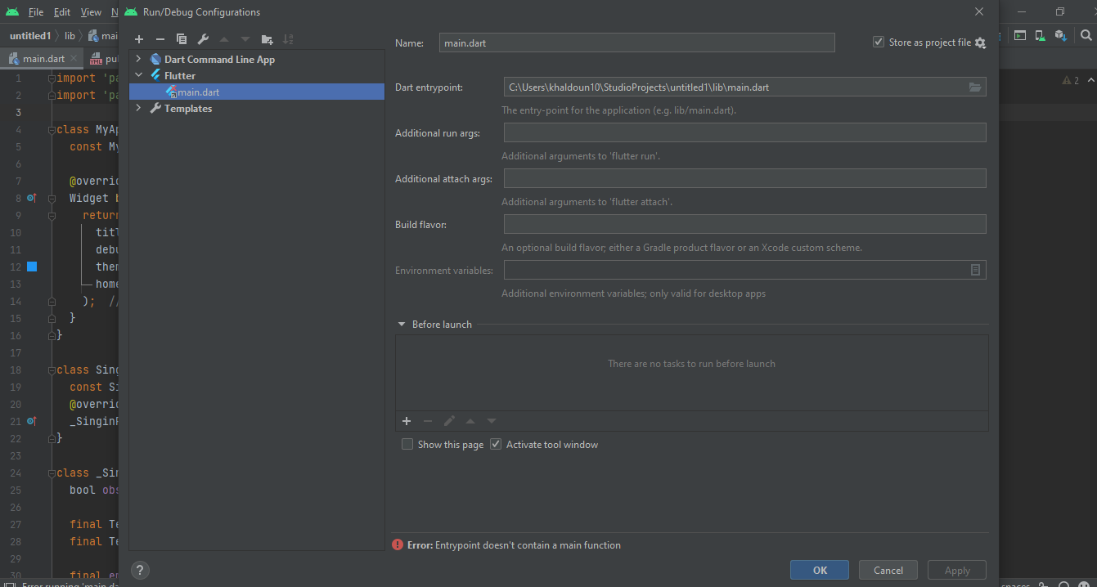
Task: Open environment variables editor icon
Action: (975, 270)
